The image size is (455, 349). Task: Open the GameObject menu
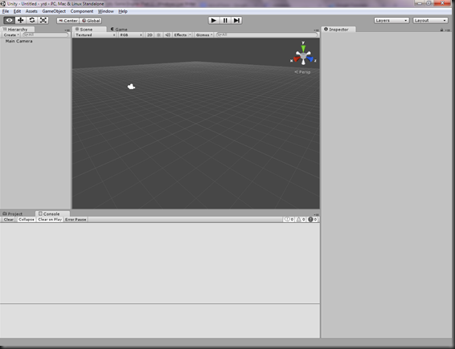(54, 11)
